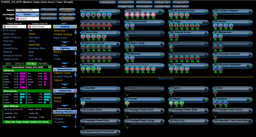Click the first enhancement slot under Rock Armor
256x137 pixels.
tap(83, 15)
